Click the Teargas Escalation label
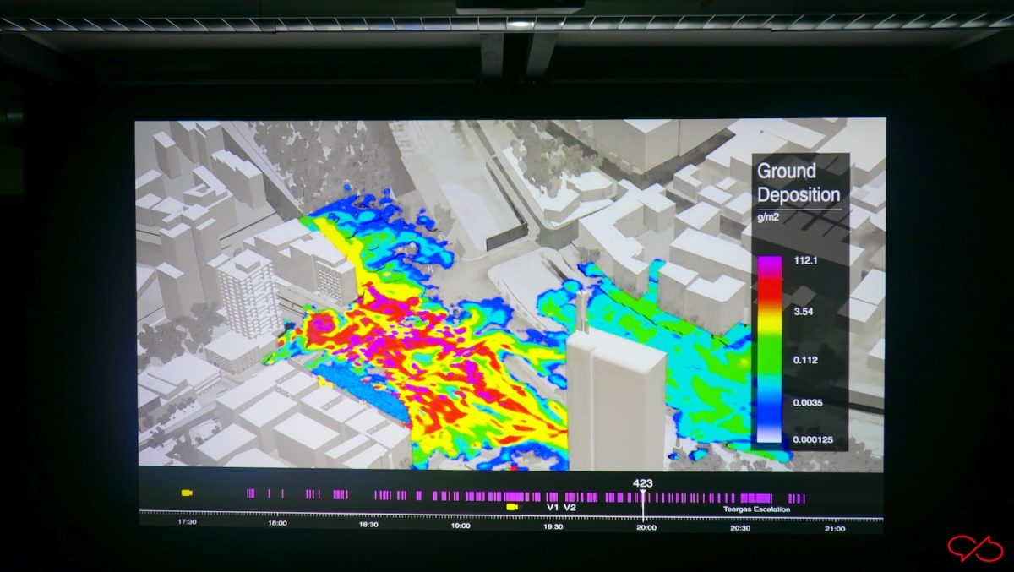This screenshot has width=1014, height=572. pos(756,509)
